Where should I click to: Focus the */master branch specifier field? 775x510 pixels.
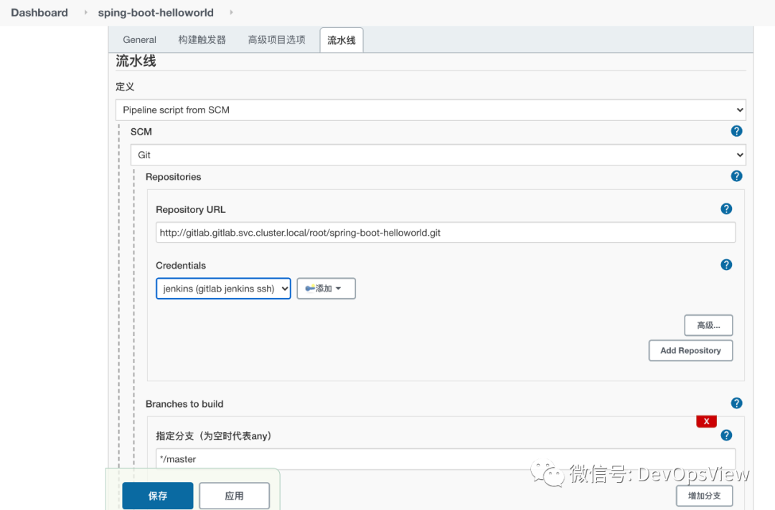[446, 458]
